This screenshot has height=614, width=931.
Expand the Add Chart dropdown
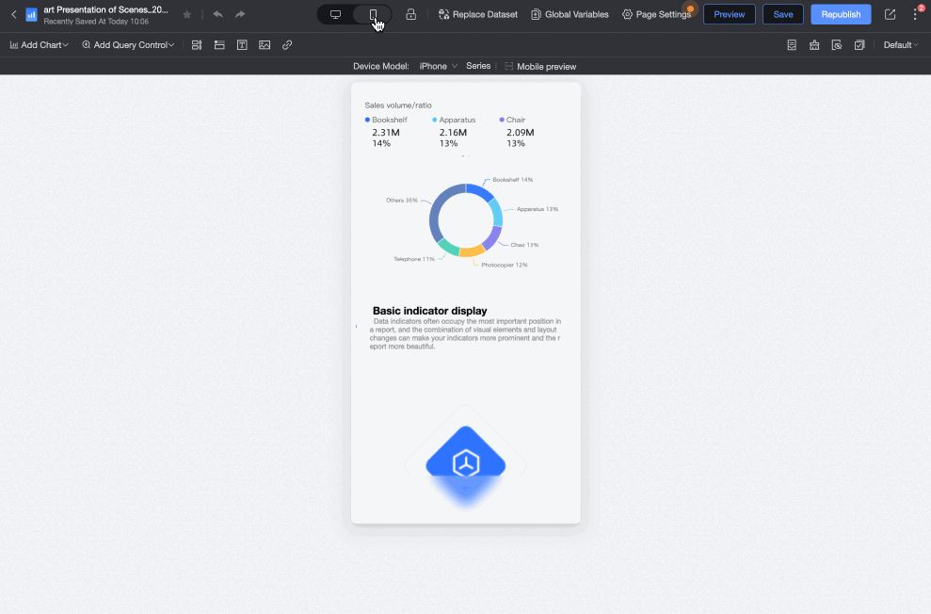click(40, 45)
